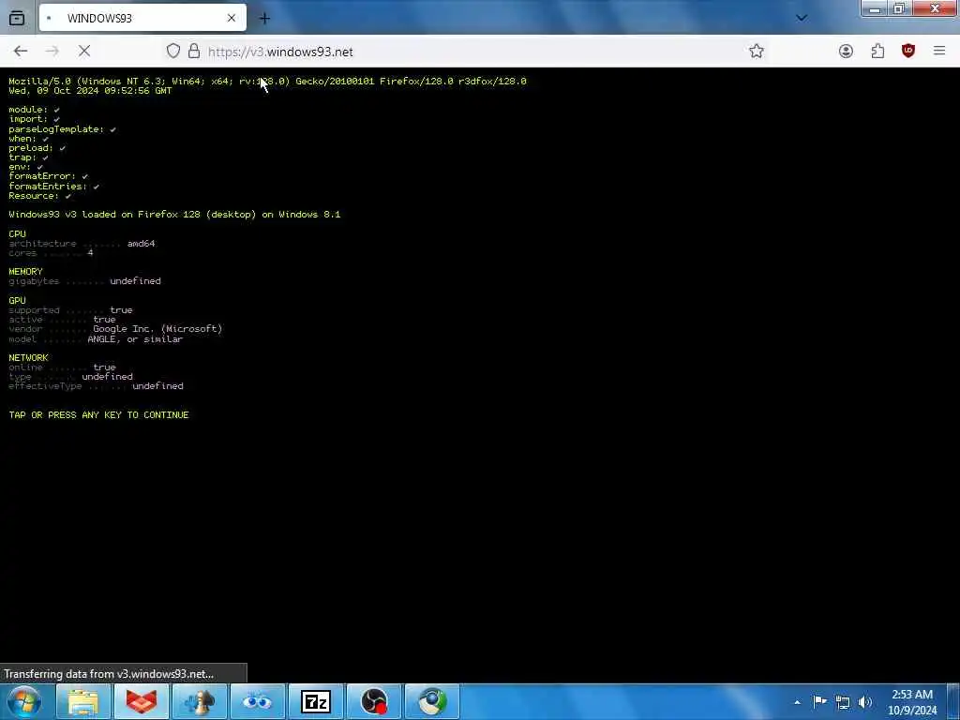Open the network tray icon

843,702
